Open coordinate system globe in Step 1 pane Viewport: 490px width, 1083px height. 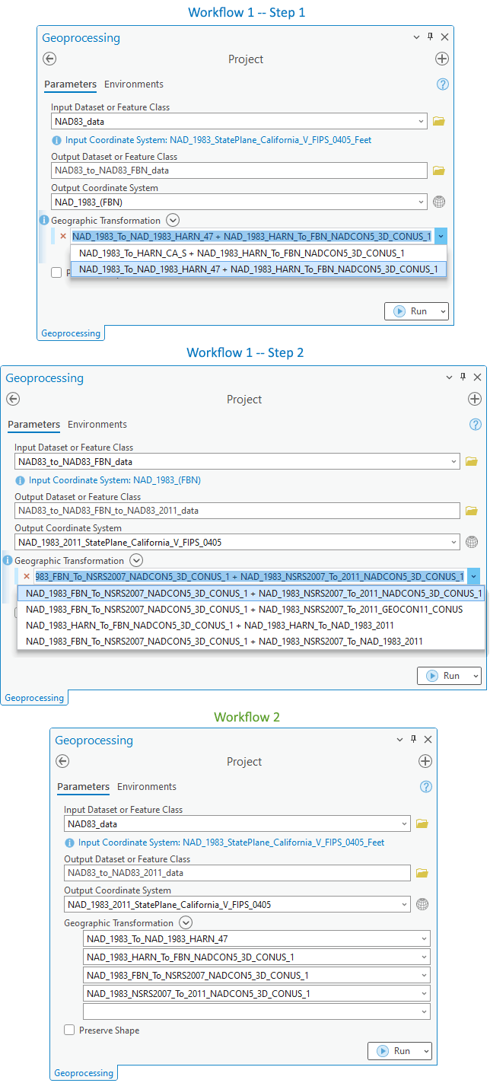[x=438, y=202]
